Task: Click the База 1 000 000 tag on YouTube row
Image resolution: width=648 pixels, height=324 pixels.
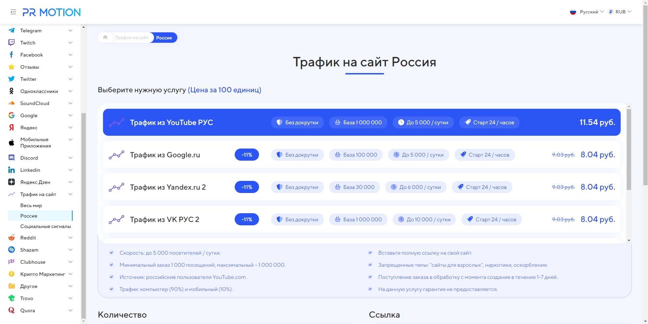Action: coord(358,122)
